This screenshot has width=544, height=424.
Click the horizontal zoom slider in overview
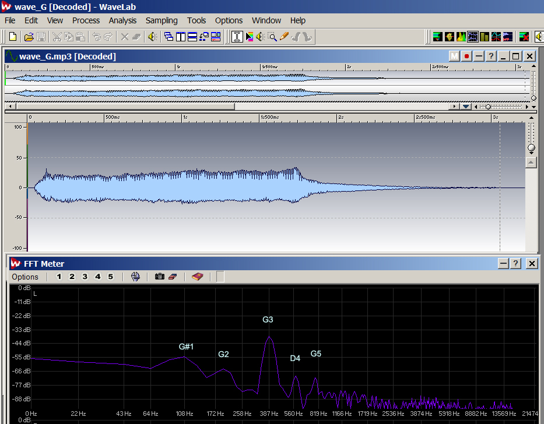point(489,107)
